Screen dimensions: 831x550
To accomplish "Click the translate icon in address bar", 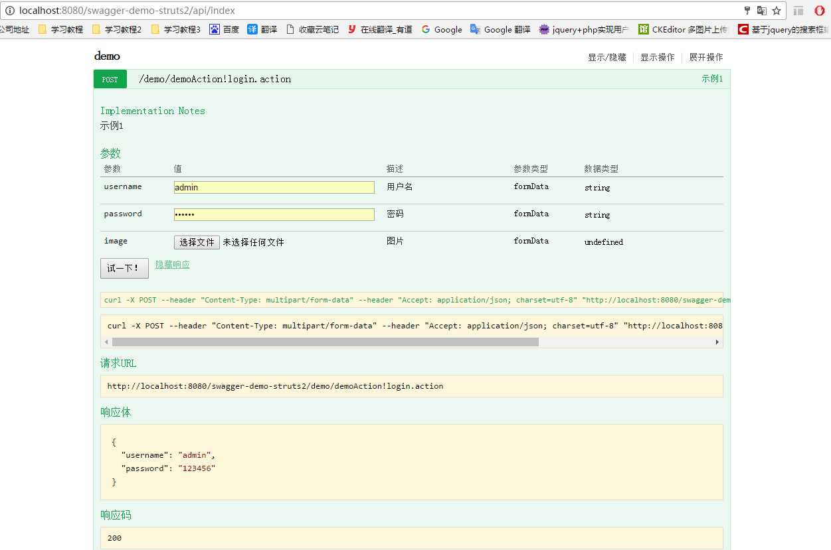I will (762, 11).
